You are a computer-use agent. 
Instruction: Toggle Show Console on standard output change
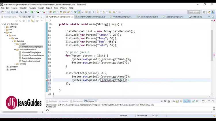click(x=185, y=101)
